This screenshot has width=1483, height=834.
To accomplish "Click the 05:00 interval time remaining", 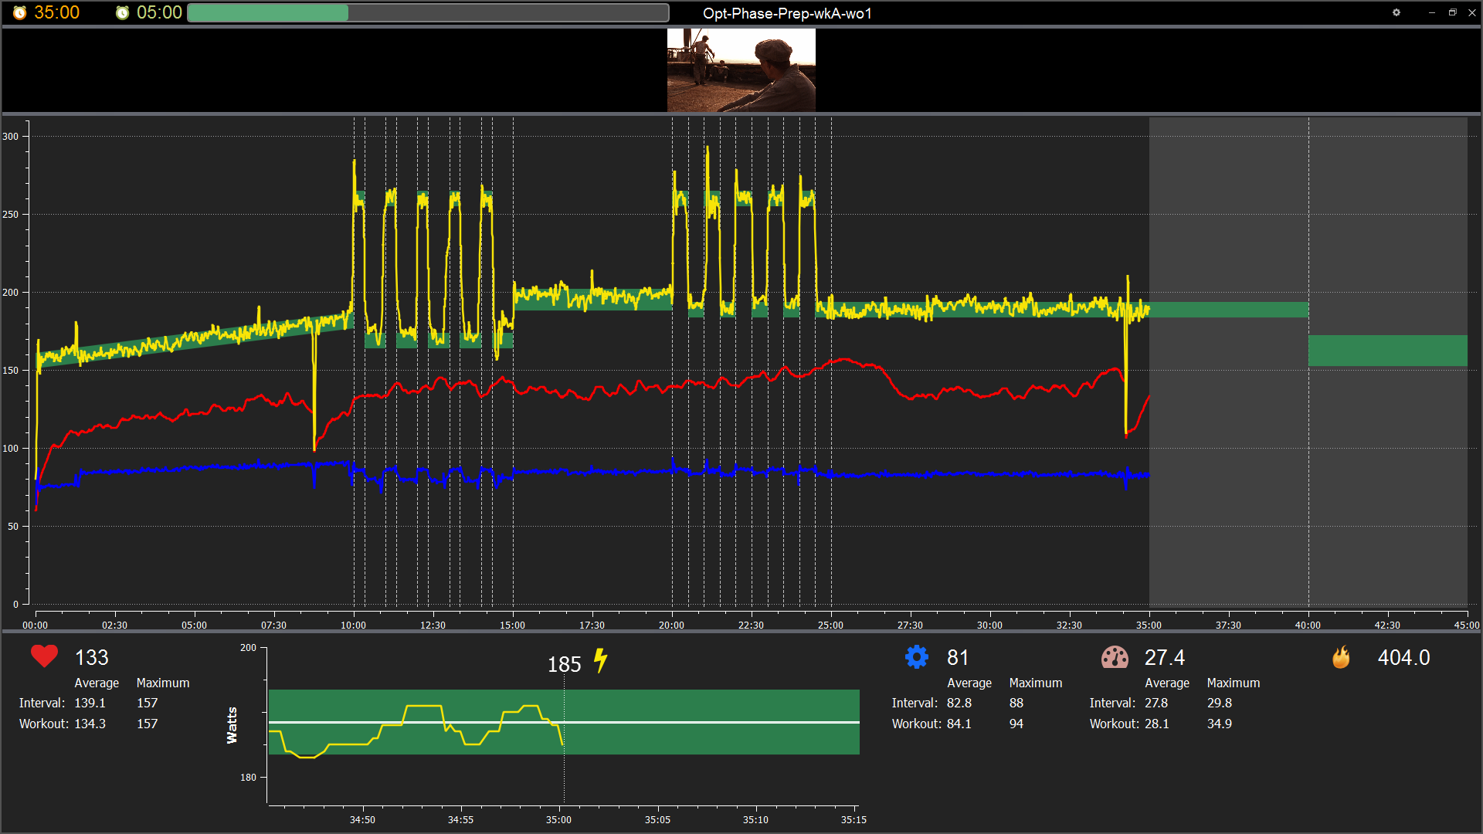I will (x=159, y=13).
